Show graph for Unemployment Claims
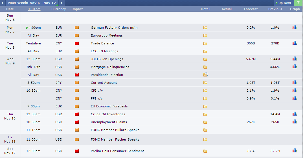Screen dimensions: 303x158 pyautogui.click(x=295, y=122)
